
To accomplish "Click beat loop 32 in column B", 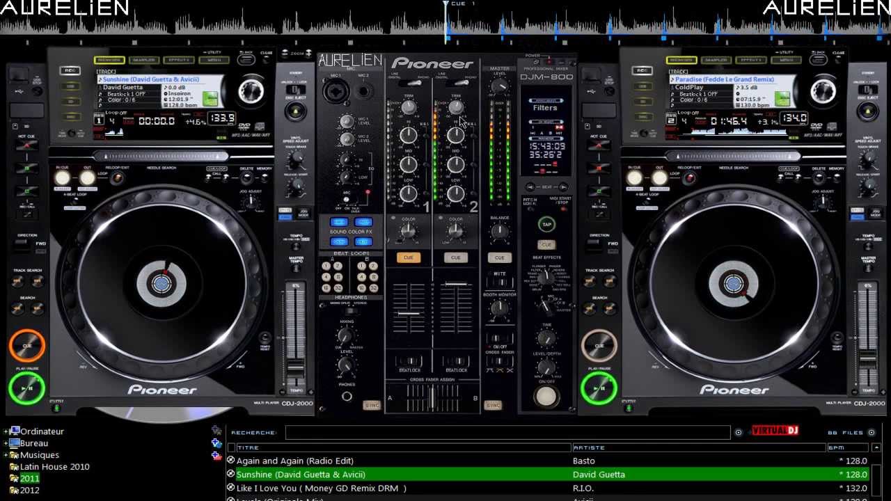I will click(373, 287).
